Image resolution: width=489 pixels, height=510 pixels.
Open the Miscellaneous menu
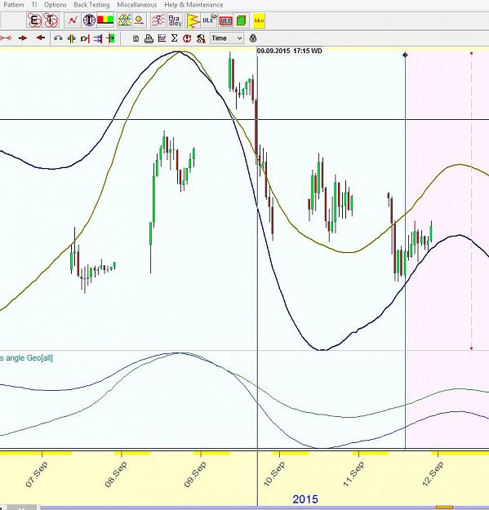point(136,5)
